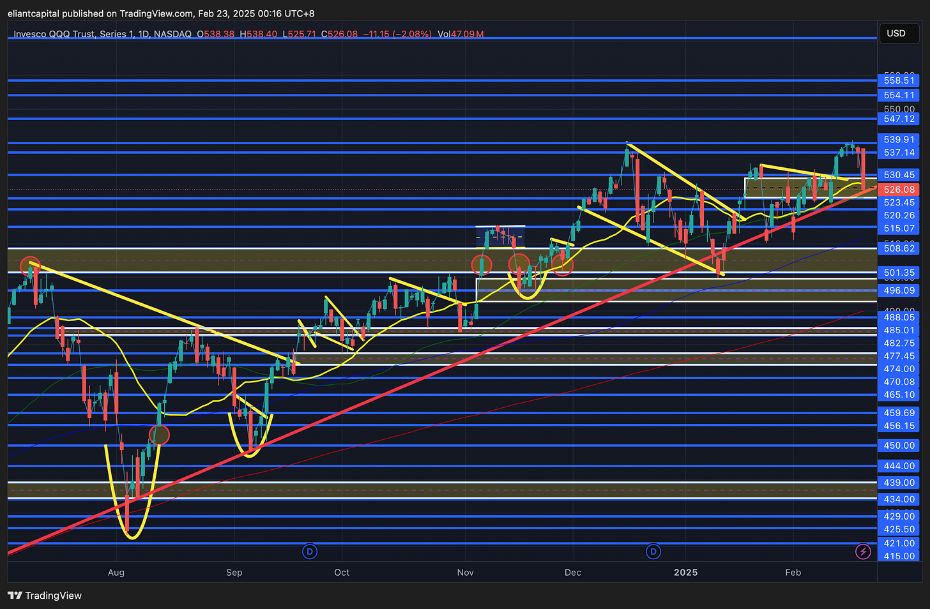Click the open value O538.38
This screenshot has height=609, width=930.
pyautogui.click(x=215, y=34)
